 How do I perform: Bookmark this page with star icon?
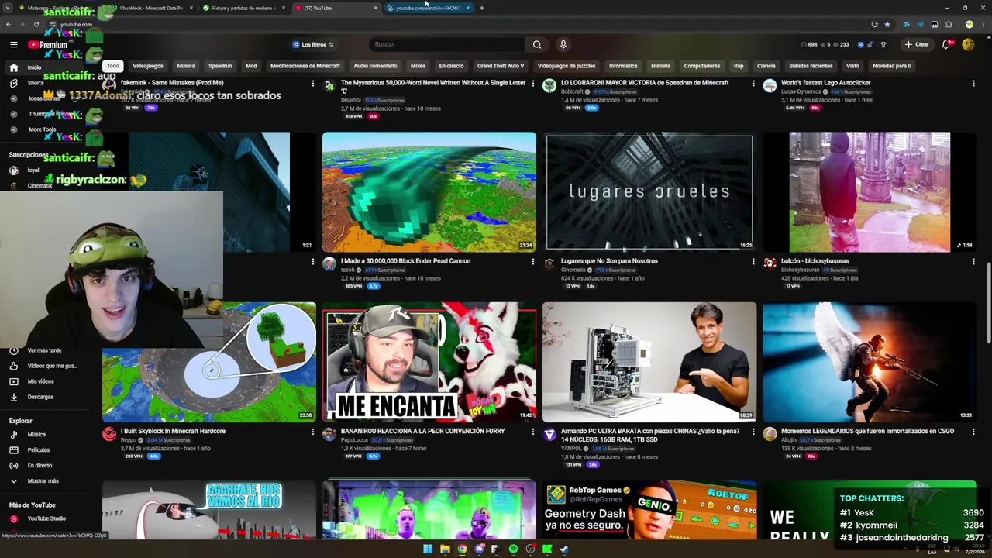(887, 25)
